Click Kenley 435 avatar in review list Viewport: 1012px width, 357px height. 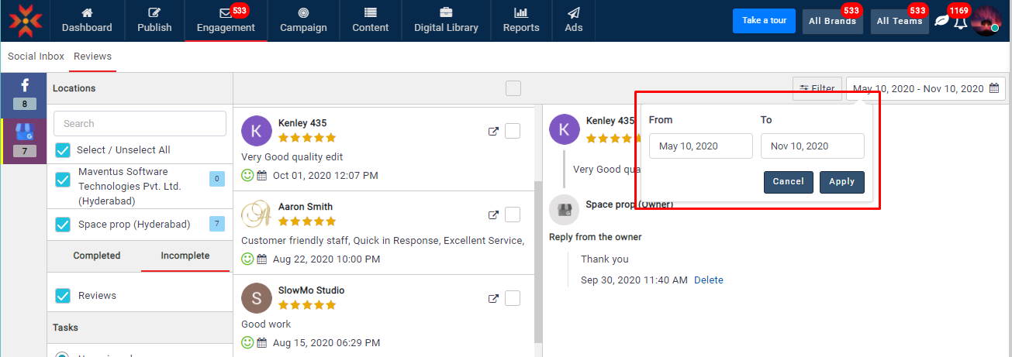257,131
